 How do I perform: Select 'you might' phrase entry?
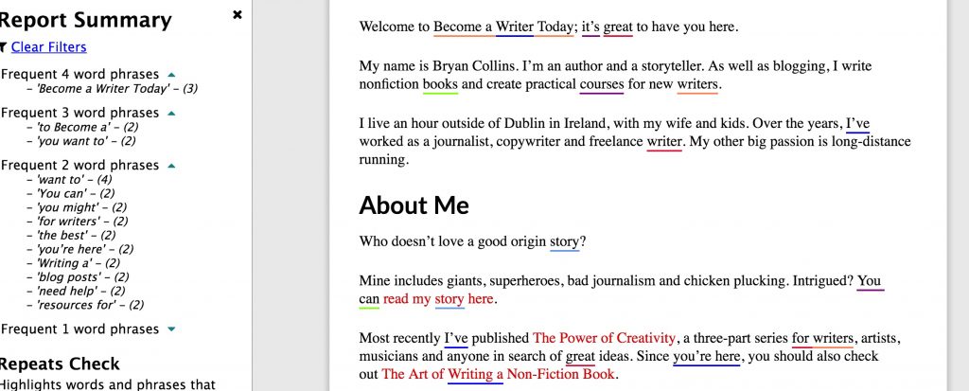coord(76,207)
